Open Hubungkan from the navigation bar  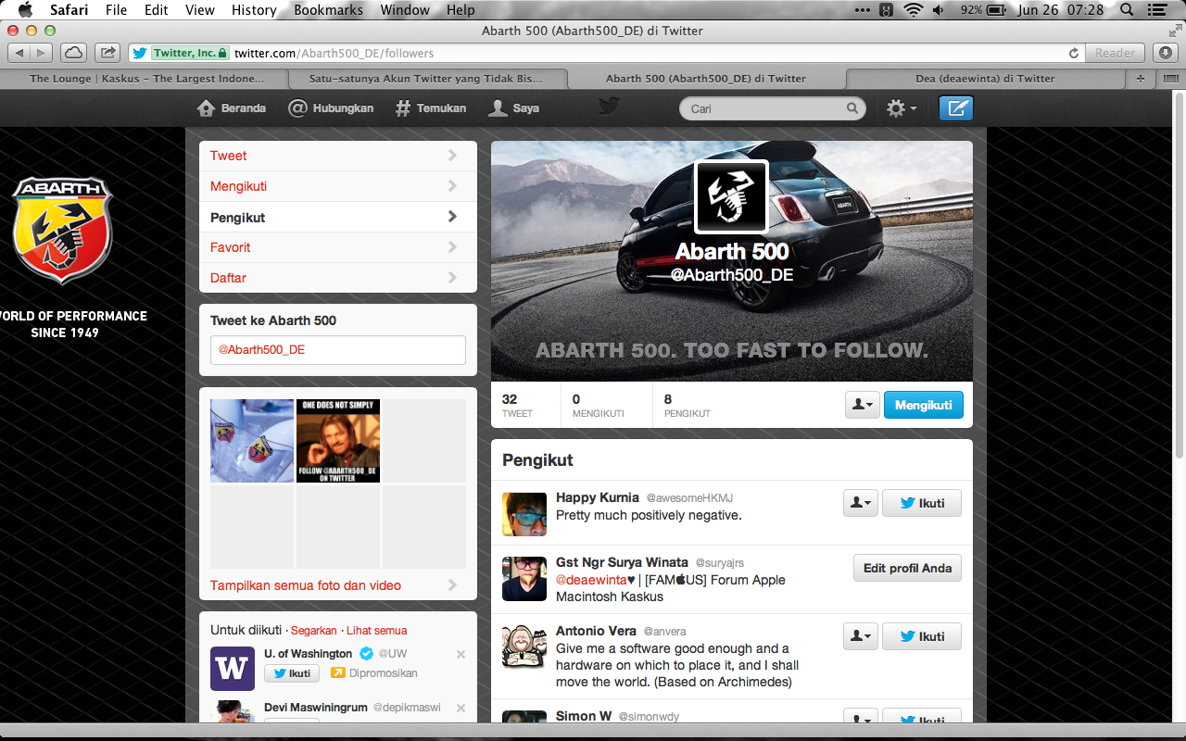331,108
